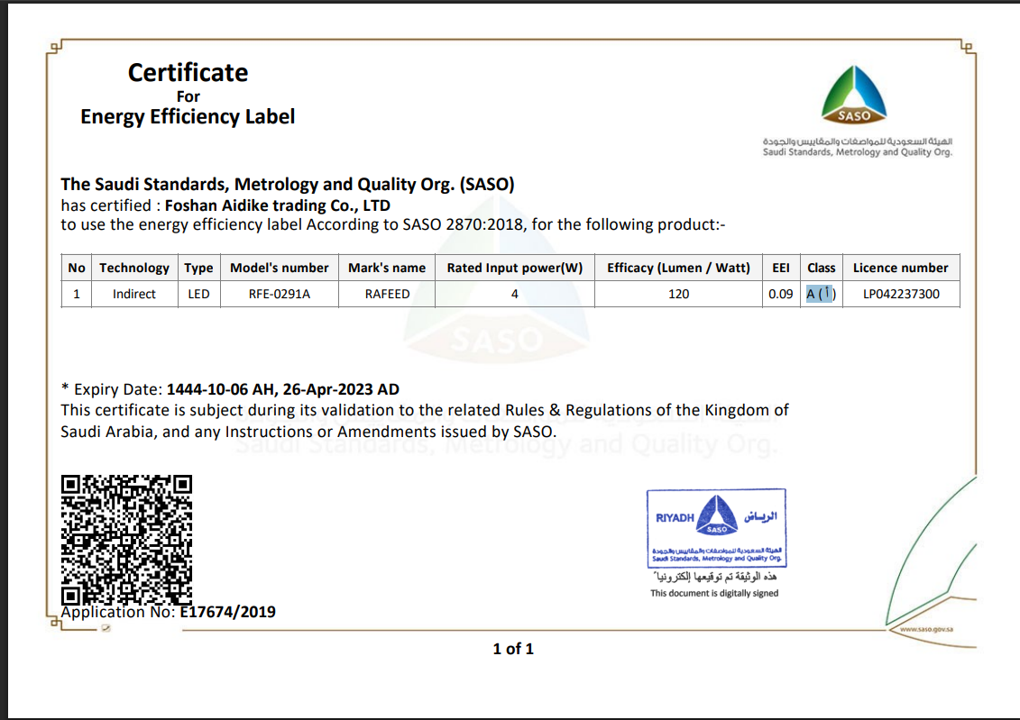1020x720 pixels.
Task: Click 'Energy Efficiency Label' heading
Action: pos(188,116)
